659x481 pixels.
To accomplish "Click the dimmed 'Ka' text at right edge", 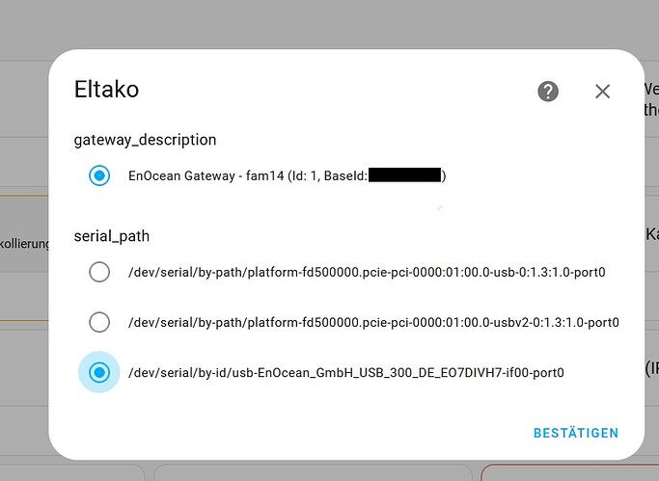I will [651, 234].
